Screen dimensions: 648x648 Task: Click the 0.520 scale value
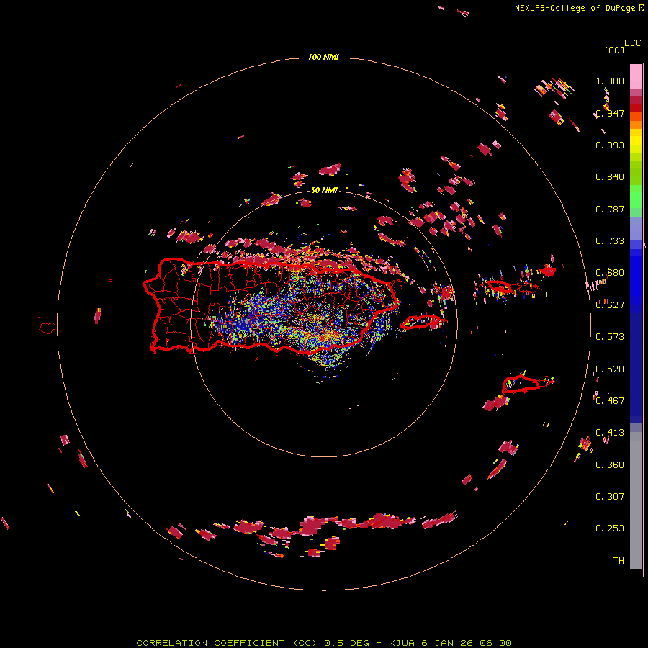pos(610,369)
